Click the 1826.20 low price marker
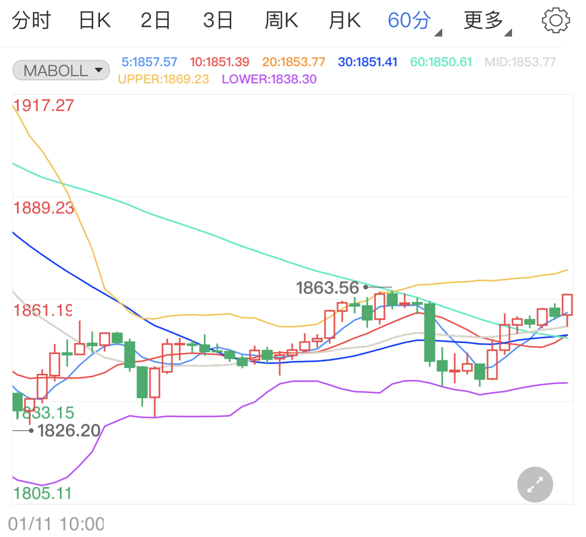This screenshot has width=586, height=537. pyautogui.click(x=69, y=431)
